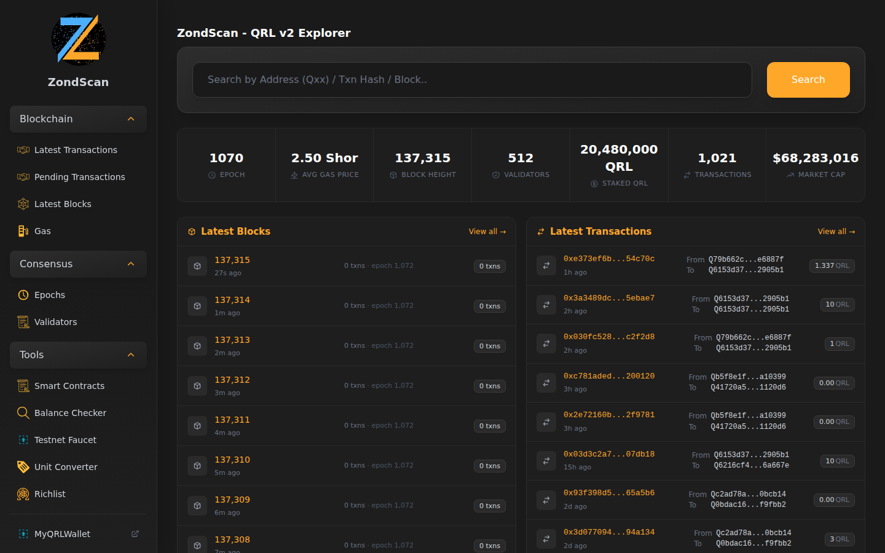Collapse the Blockchain section

point(78,119)
